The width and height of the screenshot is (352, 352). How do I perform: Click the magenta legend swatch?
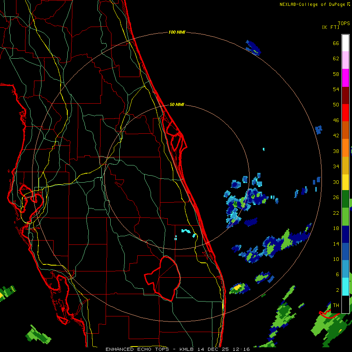pos(345,78)
